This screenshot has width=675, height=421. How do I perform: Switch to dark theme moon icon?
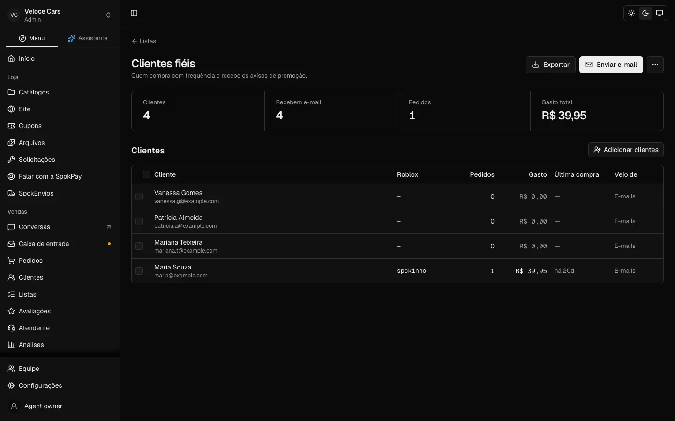[645, 13]
